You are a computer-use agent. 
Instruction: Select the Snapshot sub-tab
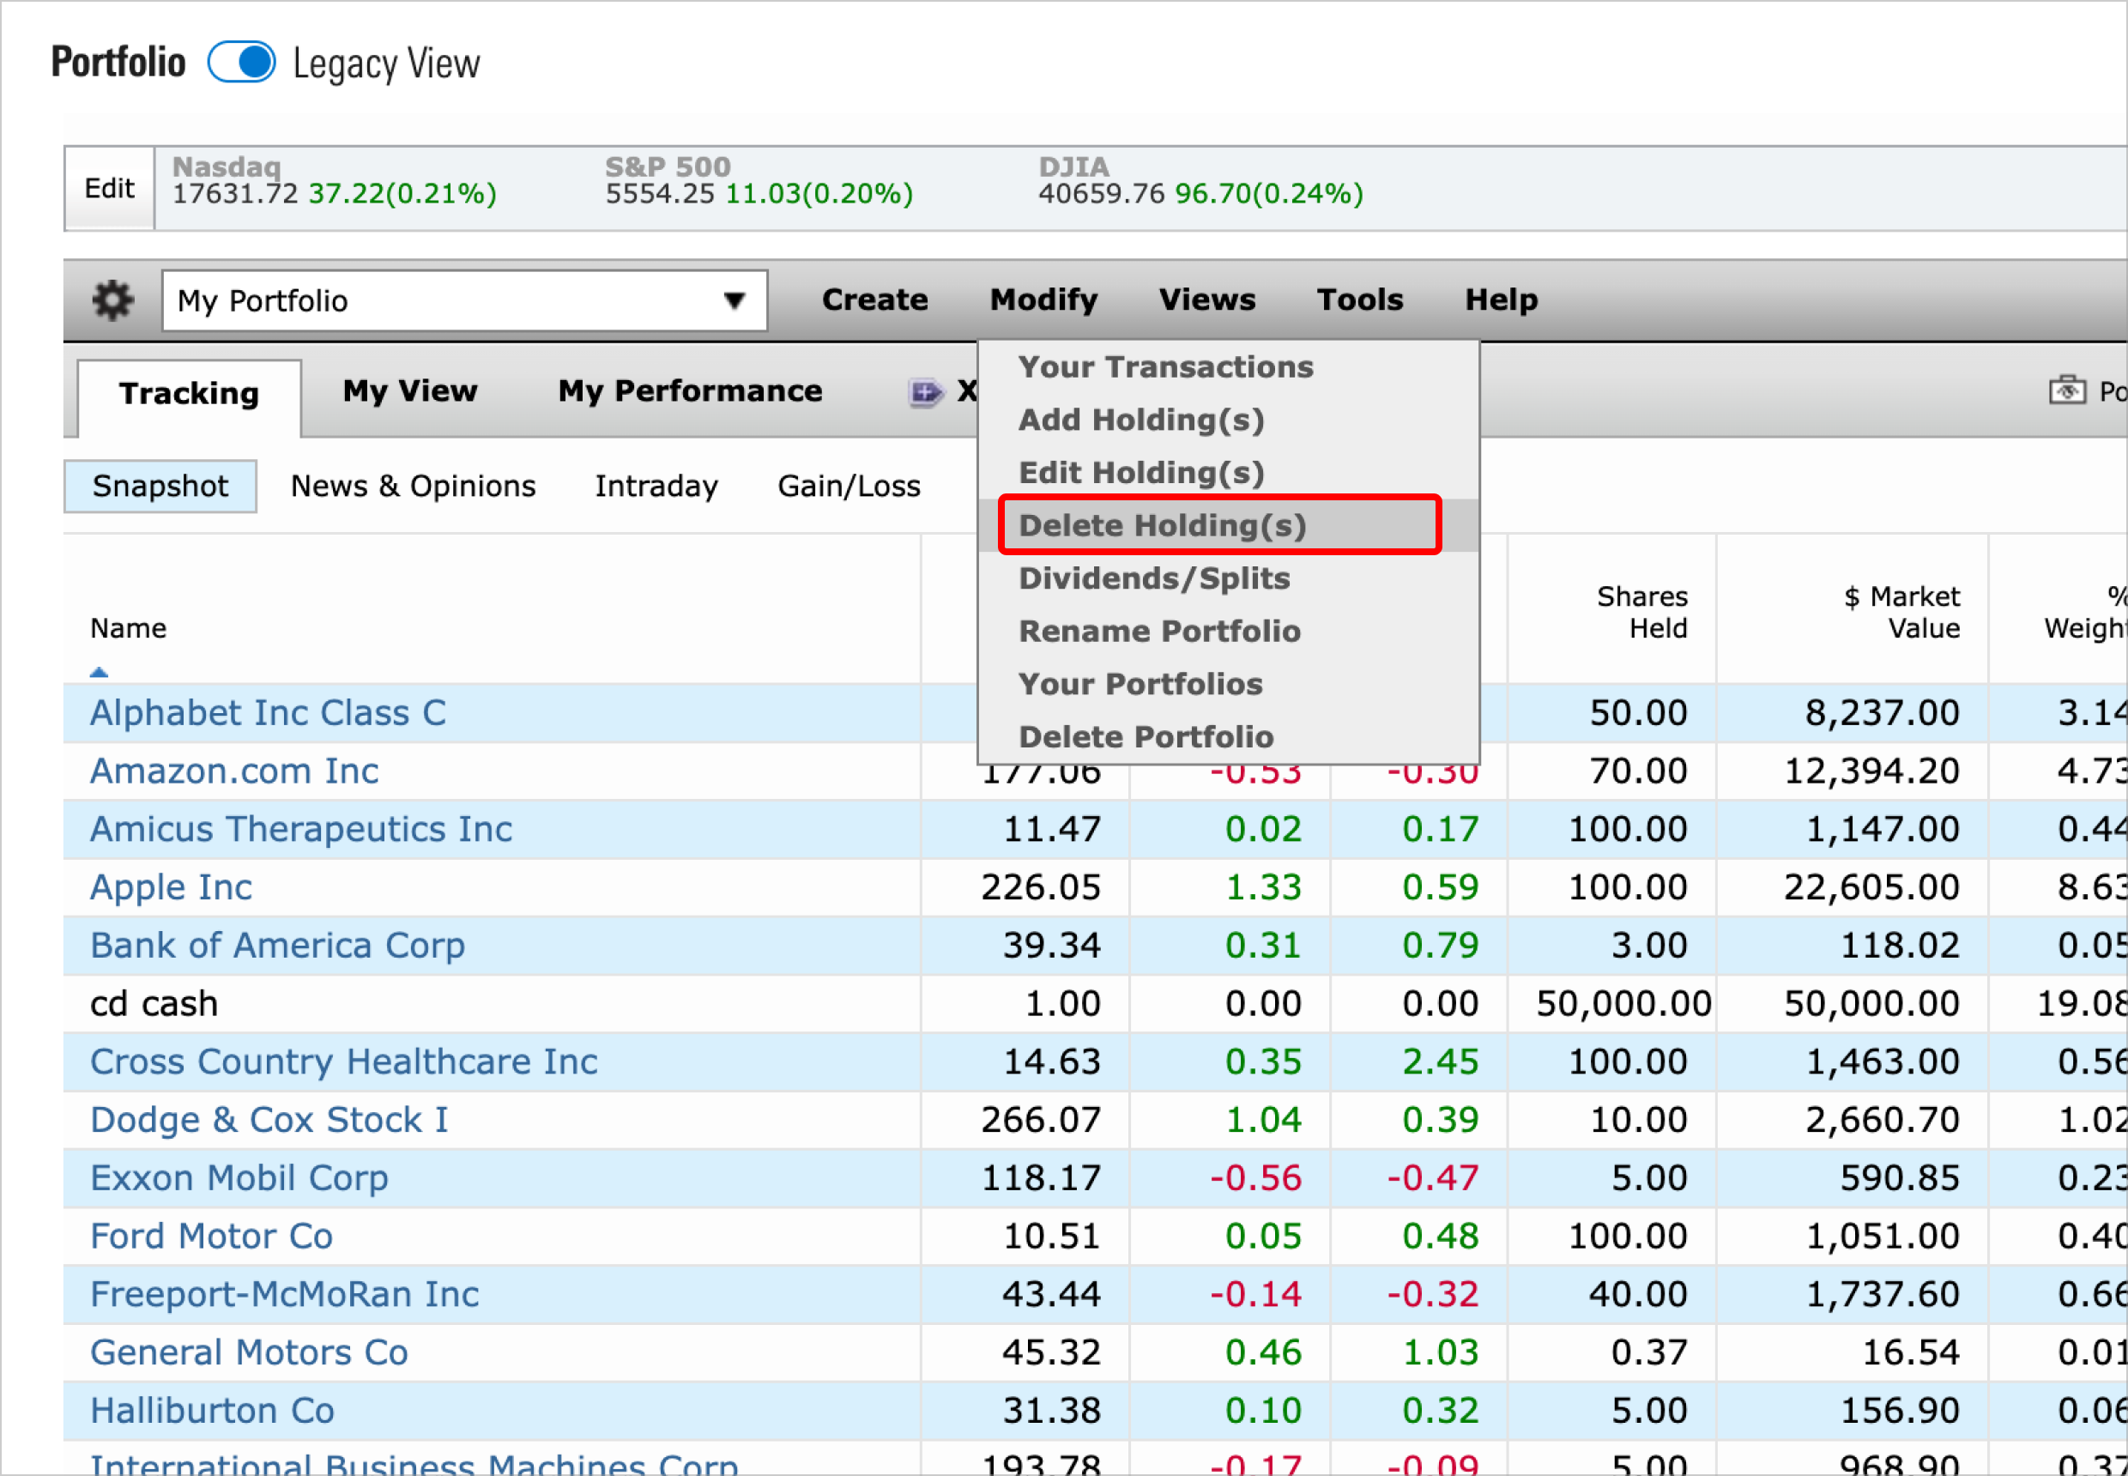coord(160,487)
